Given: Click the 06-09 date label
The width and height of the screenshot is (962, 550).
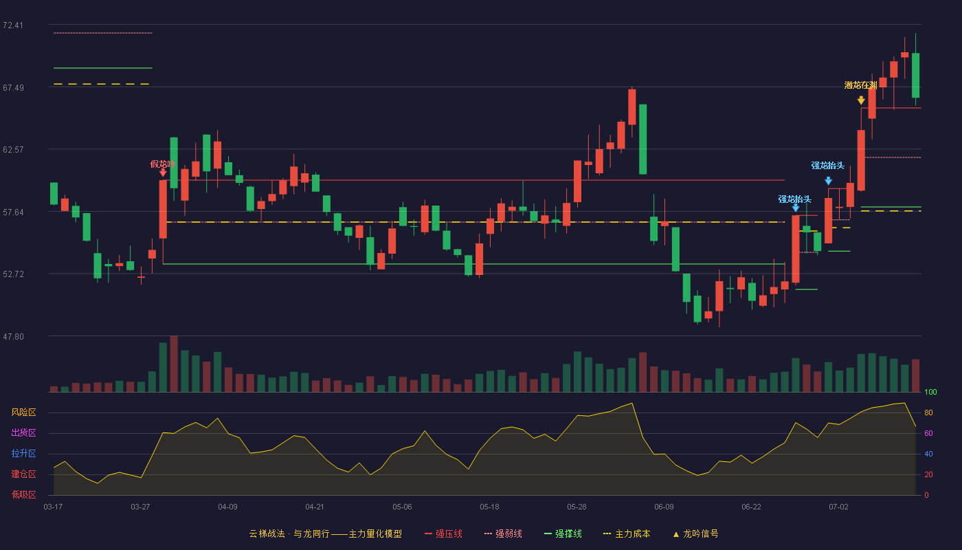Looking at the screenshot, I should pos(664,507).
